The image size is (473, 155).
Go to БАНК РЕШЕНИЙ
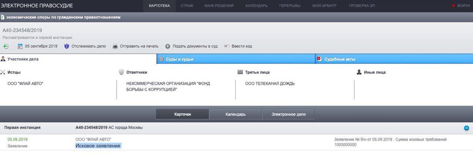[219, 6]
